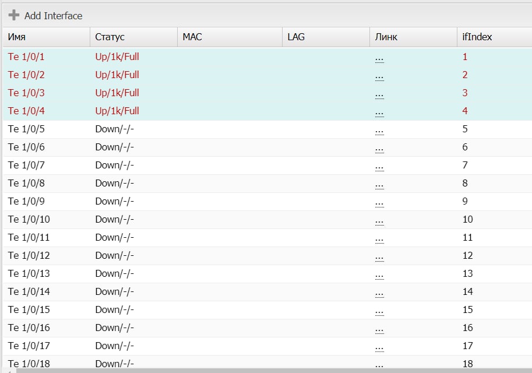The image size is (532, 373).
Task: Click Down status of Te 1/0/8
Action: 115,183
